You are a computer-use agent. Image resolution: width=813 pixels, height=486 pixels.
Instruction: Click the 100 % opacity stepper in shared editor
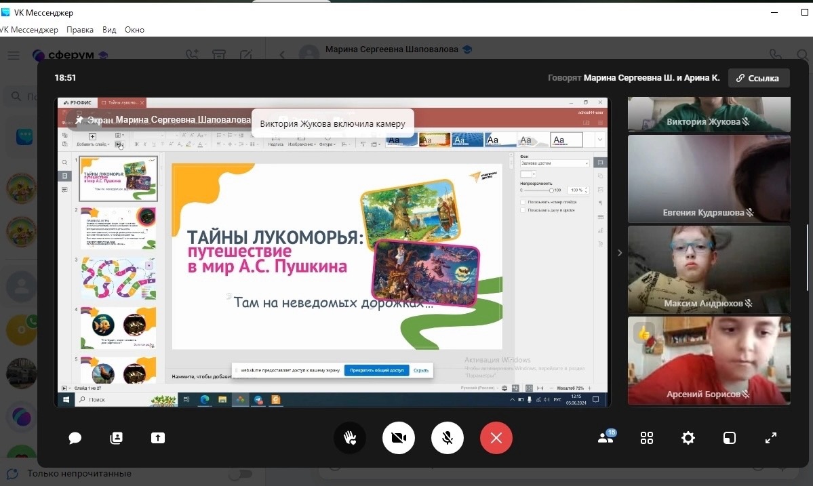pyautogui.click(x=578, y=190)
